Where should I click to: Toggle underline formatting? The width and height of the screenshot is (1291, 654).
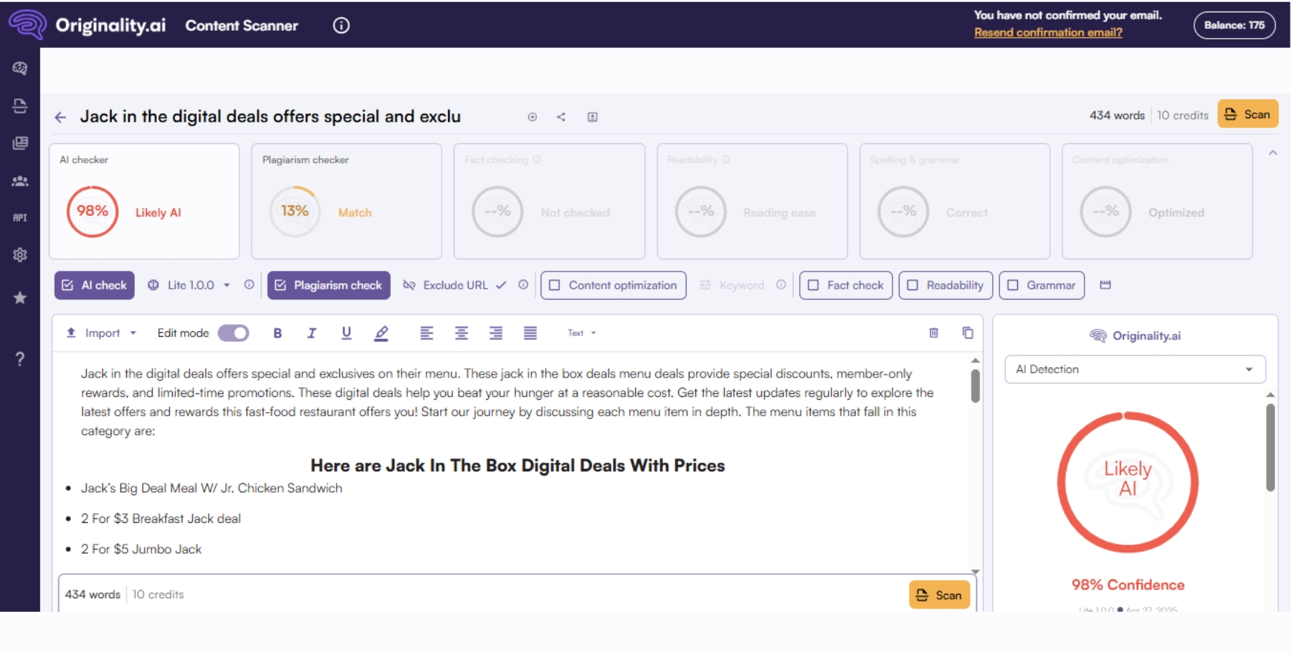click(x=346, y=333)
